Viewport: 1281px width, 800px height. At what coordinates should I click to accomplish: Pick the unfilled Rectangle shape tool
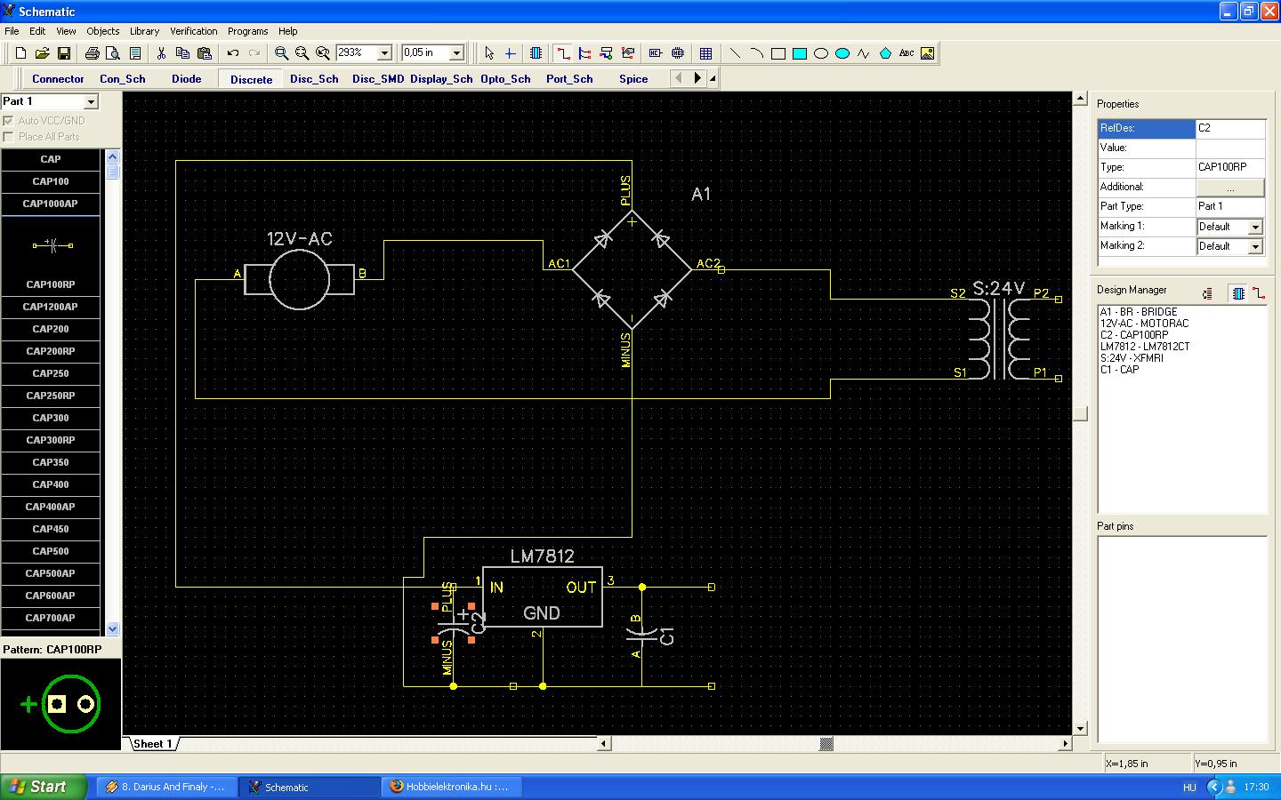(778, 53)
